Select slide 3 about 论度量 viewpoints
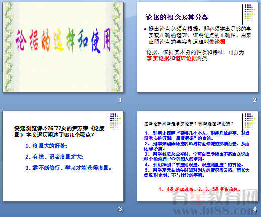261x217 pixels. click(x=63, y=156)
